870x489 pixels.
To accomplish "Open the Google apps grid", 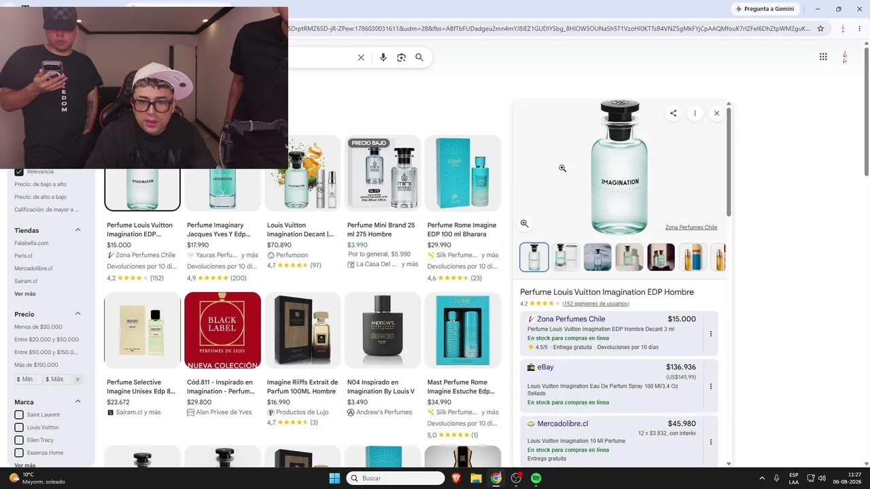I will (823, 57).
